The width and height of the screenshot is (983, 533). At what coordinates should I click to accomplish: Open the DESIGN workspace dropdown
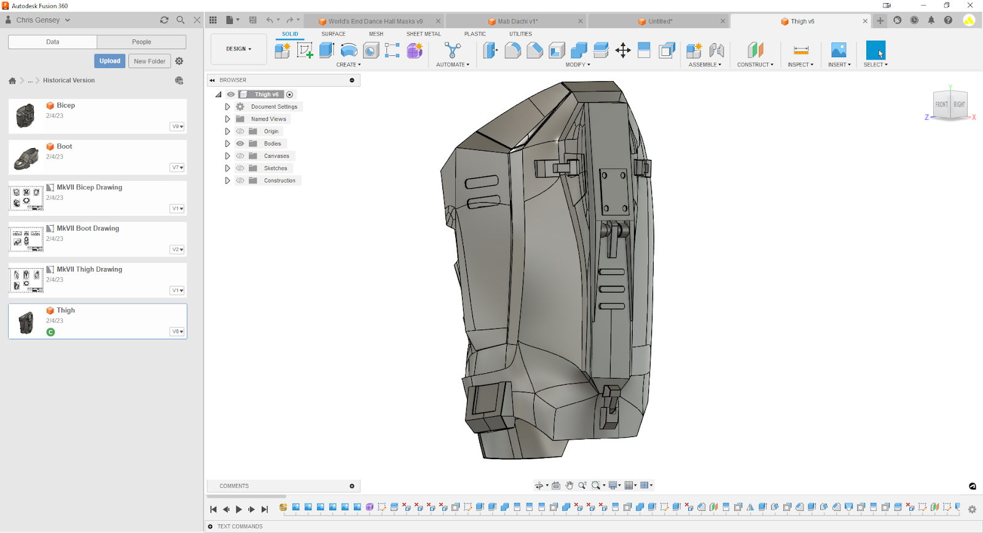(x=239, y=49)
